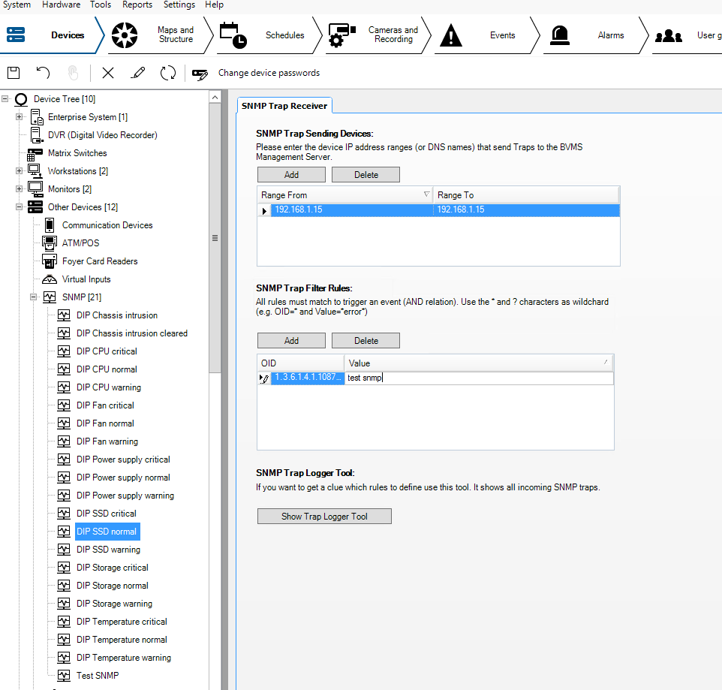Collapse the SNMP tree node

coord(34,297)
